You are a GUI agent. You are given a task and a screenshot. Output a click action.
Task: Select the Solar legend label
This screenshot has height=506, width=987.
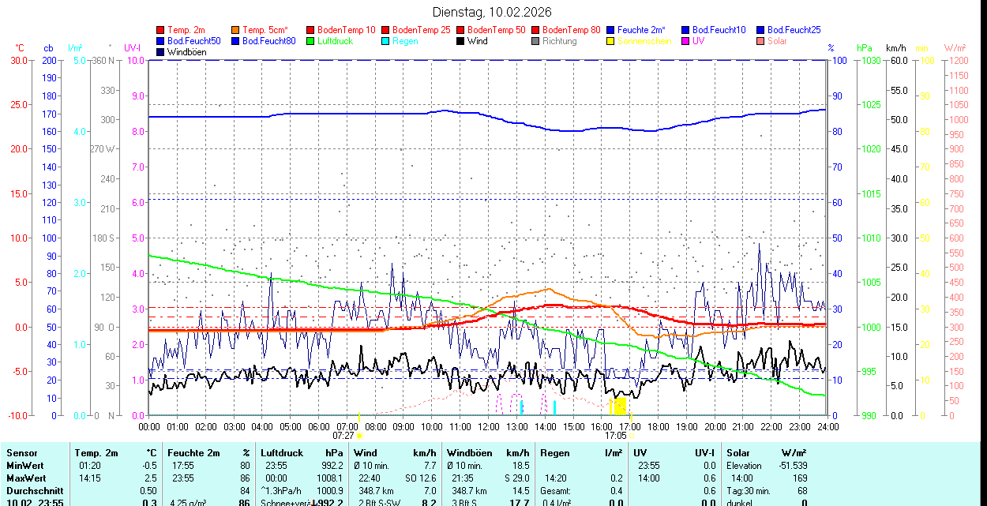point(777,41)
